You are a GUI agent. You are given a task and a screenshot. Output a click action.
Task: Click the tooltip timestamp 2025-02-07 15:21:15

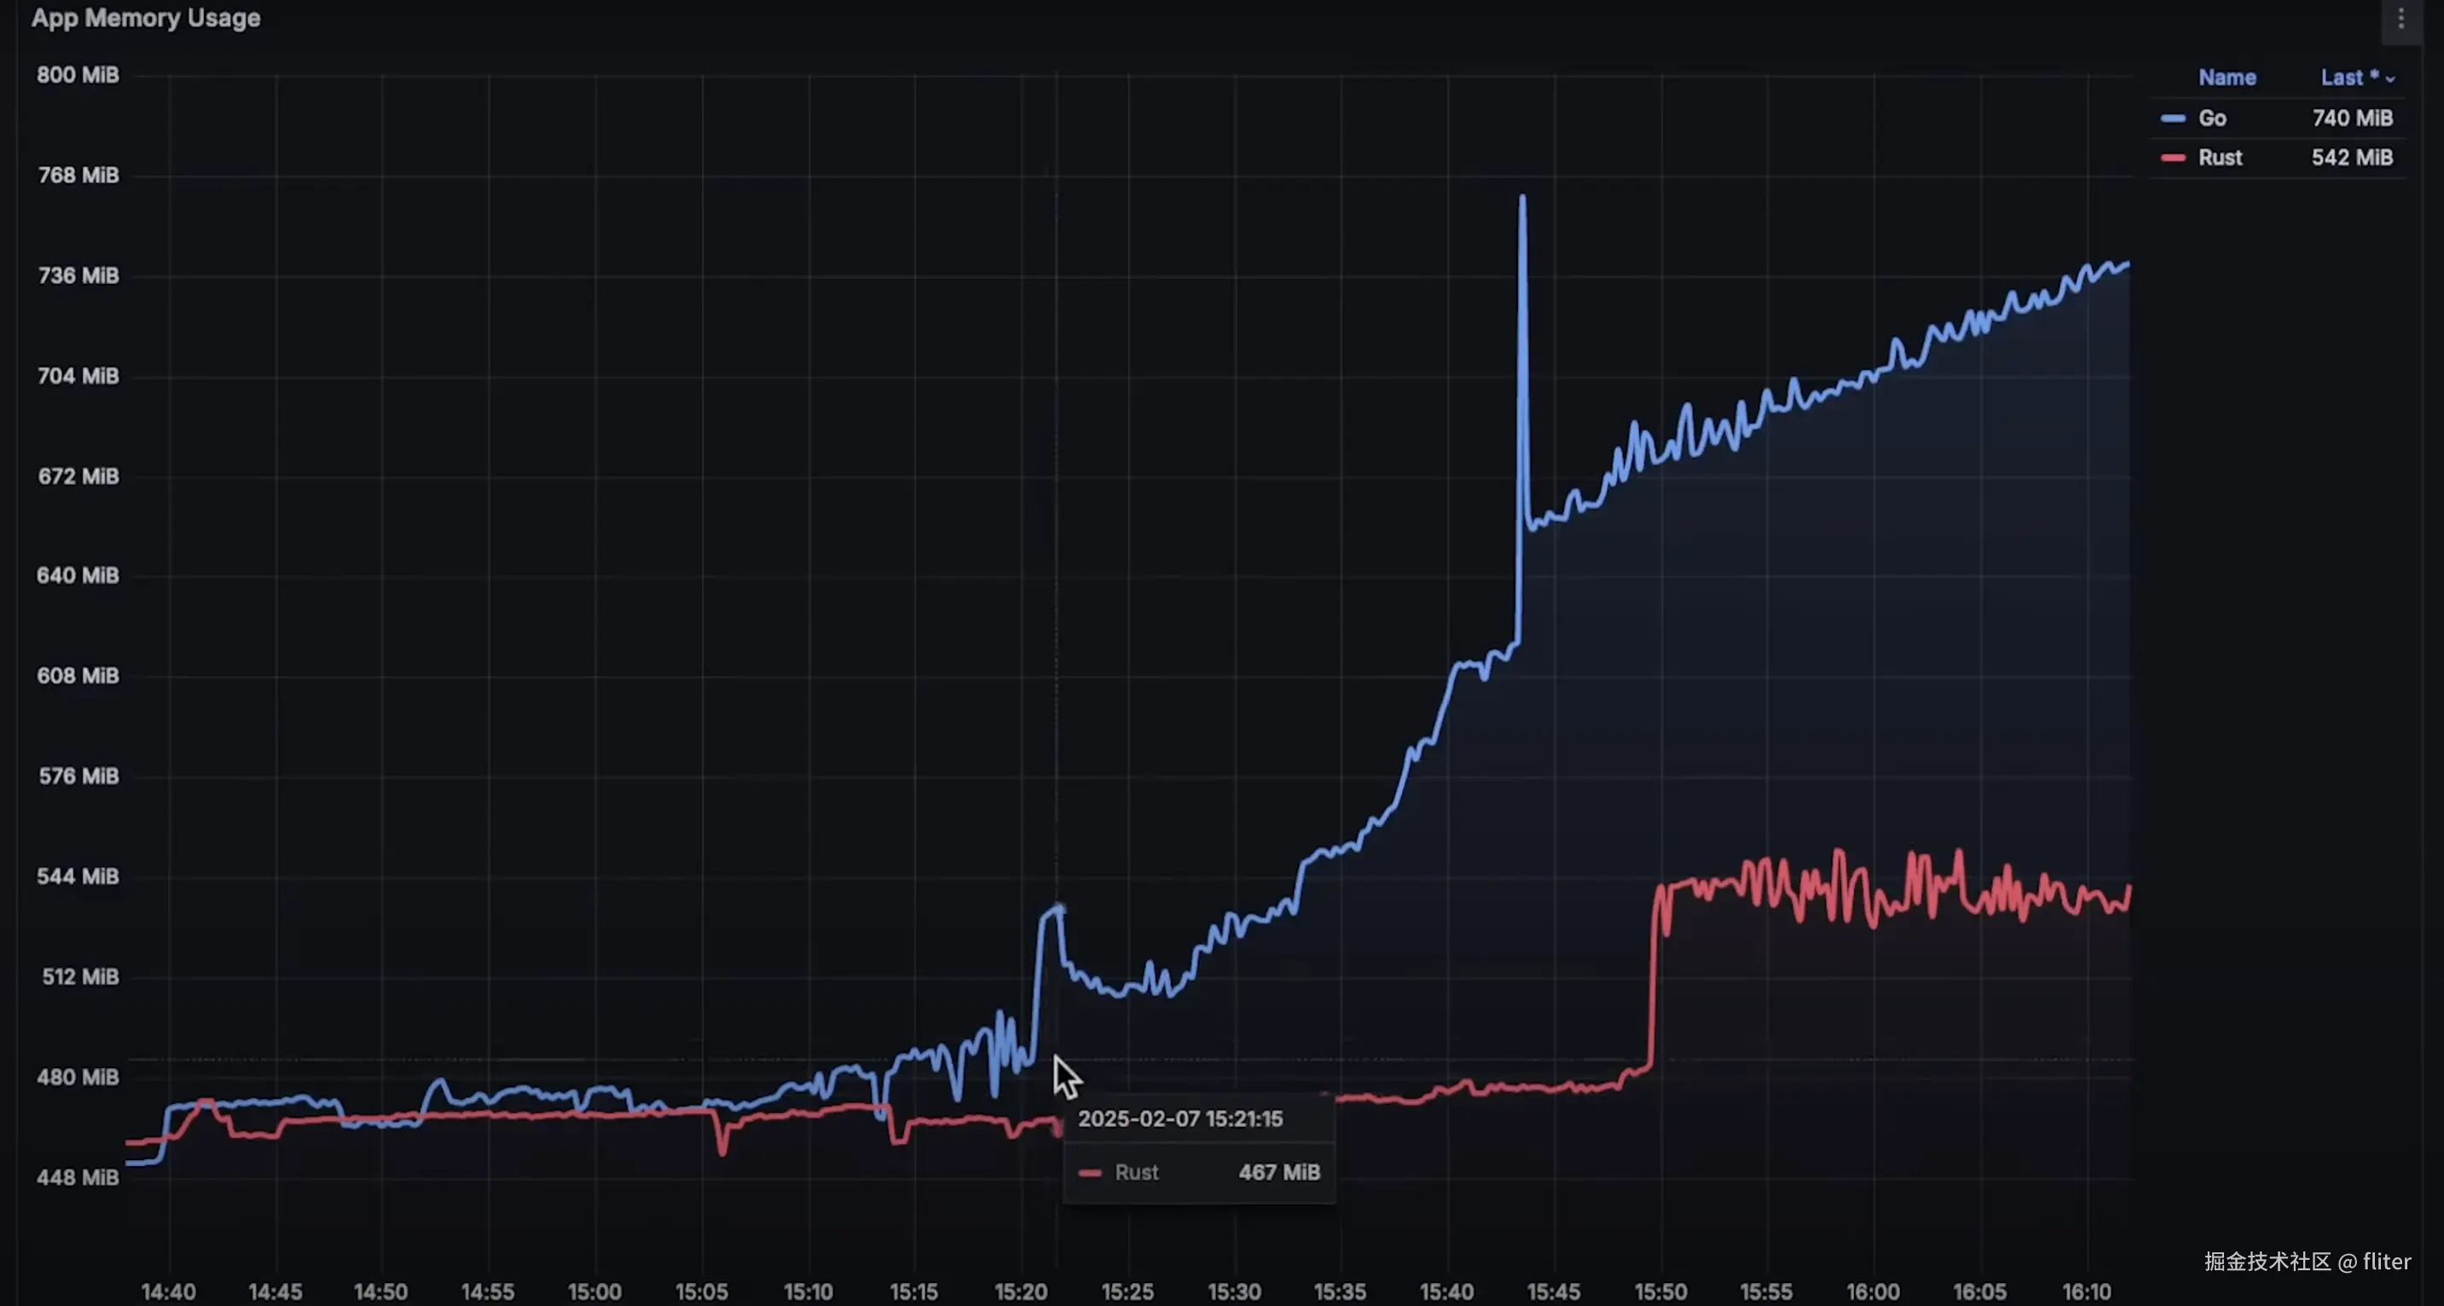pos(1180,1119)
